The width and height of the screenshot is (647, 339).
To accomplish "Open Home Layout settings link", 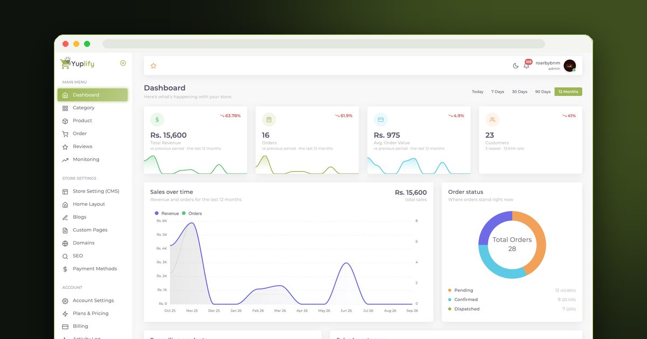I will pos(93,204).
